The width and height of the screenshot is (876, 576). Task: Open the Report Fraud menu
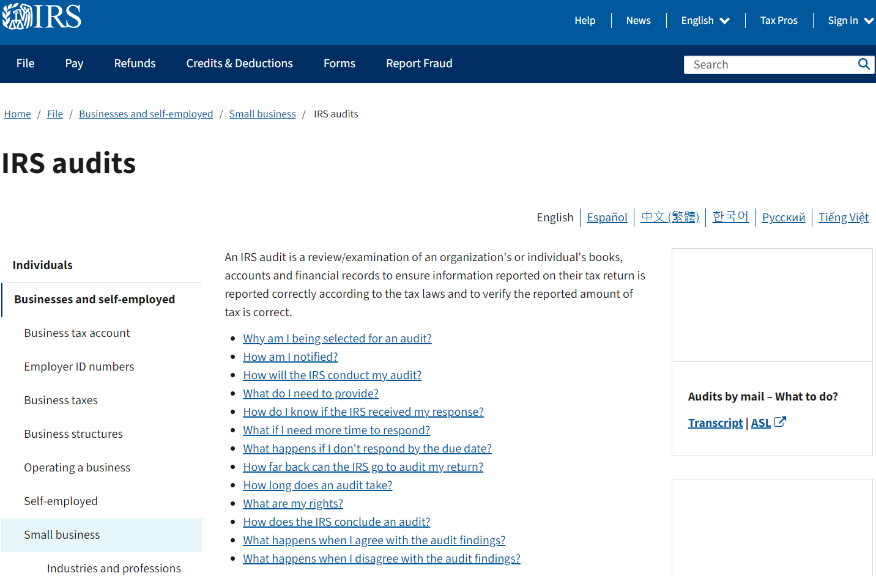pyautogui.click(x=420, y=64)
